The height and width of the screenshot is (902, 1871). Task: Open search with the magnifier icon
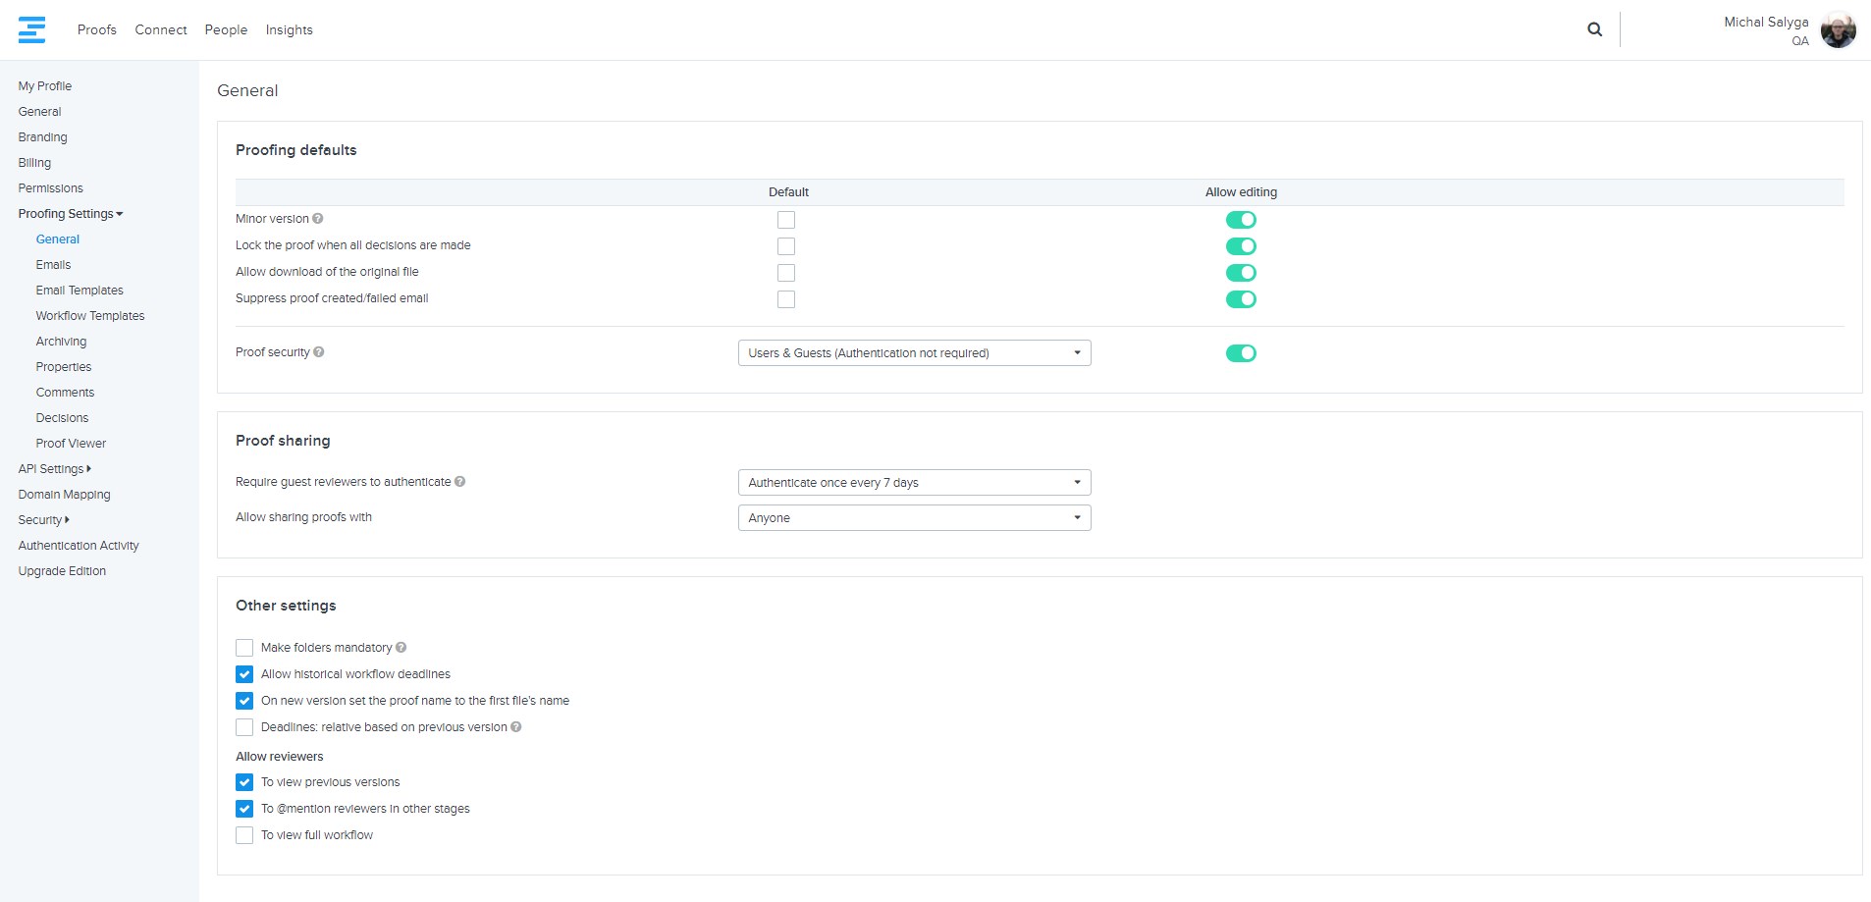[1594, 29]
